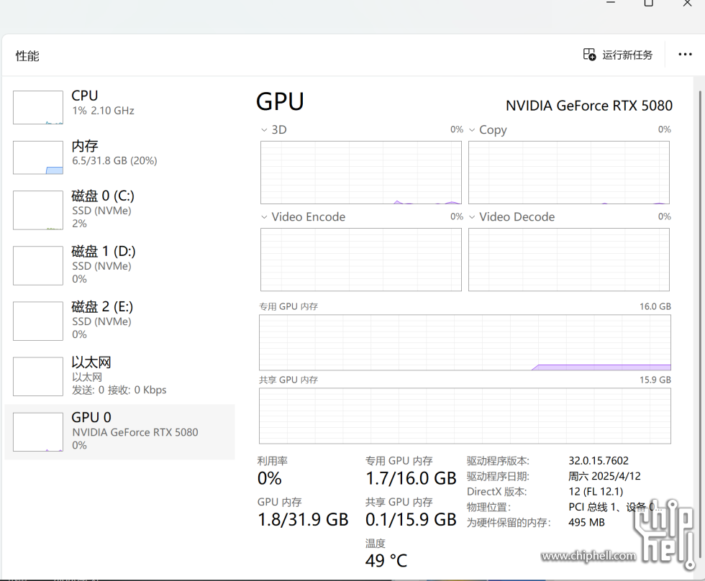Click the 0.1/15.9 GB shared memory value
Screen dimensions: 705x581
411,520
